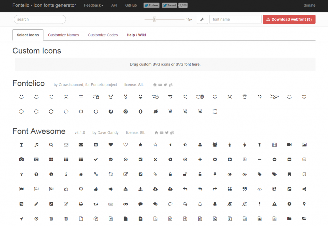
Task: Select the cloud download icon
Action: [155, 189]
